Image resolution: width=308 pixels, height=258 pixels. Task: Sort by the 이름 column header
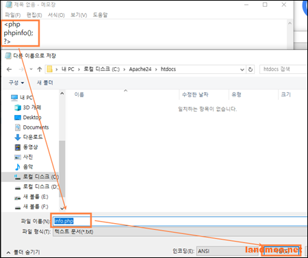79,94
